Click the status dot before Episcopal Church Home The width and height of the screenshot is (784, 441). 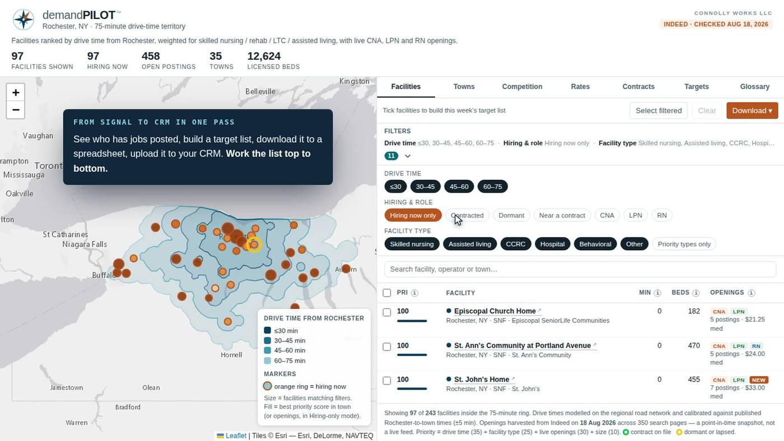point(449,311)
